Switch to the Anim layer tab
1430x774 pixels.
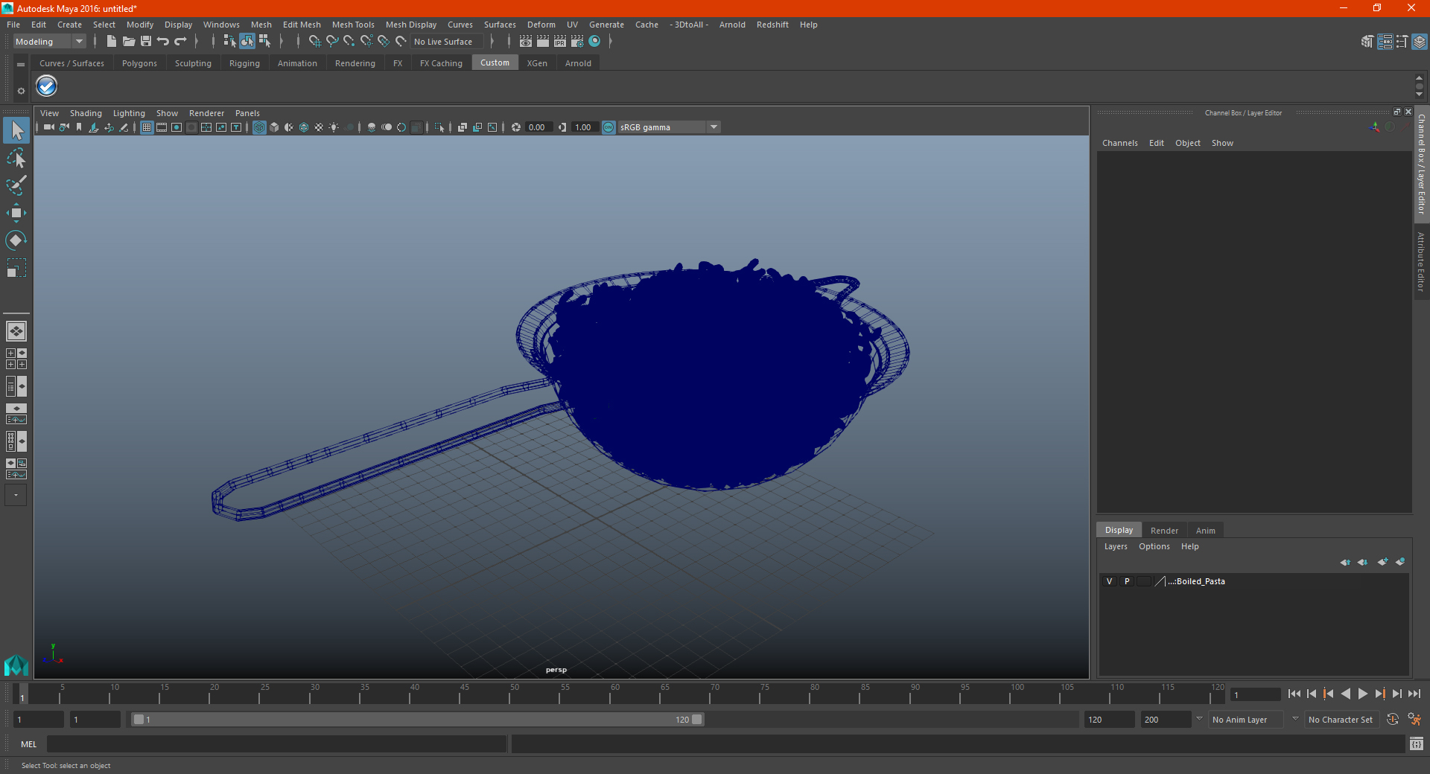pos(1206,531)
